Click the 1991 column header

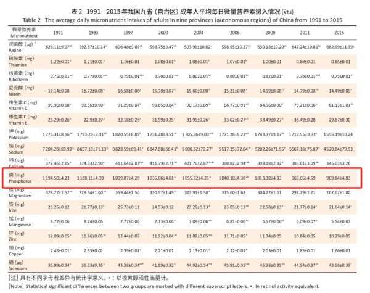[57, 32]
